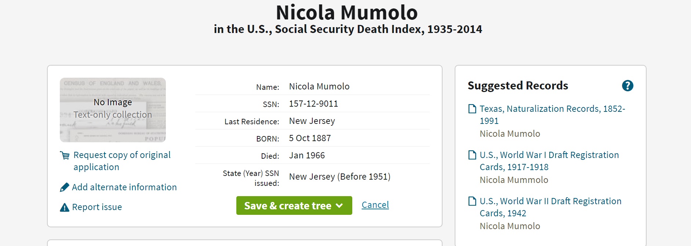Click the pencil edit icon
The height and width of the screenshot is (246, 691).
point(65,187)
